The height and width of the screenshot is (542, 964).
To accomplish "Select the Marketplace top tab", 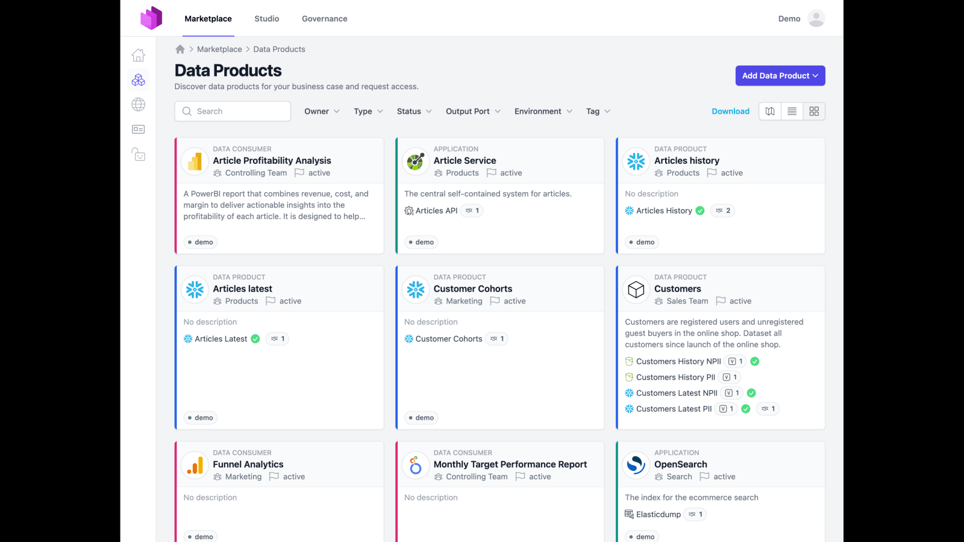I will coord(208,19).
